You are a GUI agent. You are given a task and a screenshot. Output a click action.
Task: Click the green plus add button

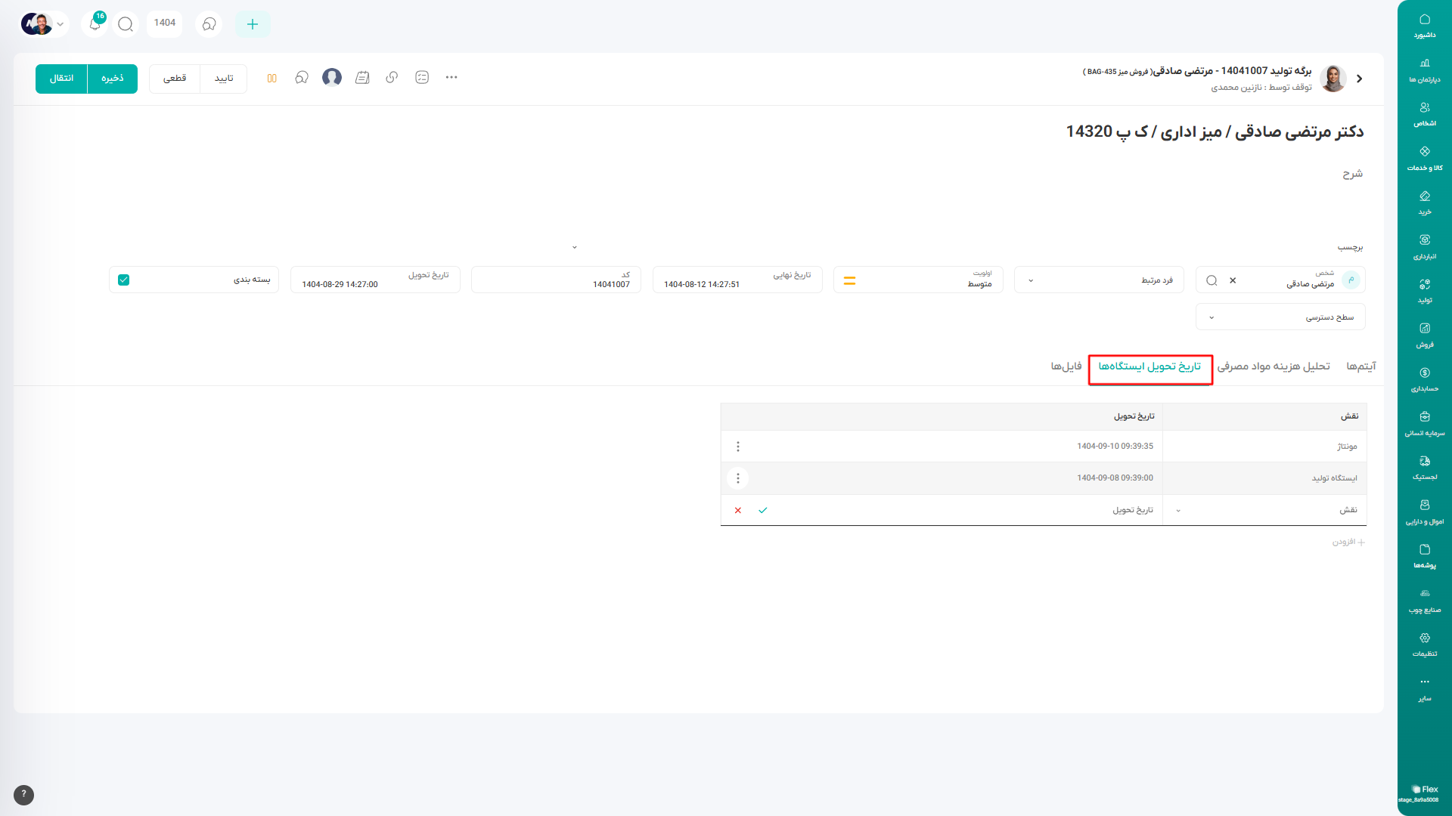pos(253,24)
